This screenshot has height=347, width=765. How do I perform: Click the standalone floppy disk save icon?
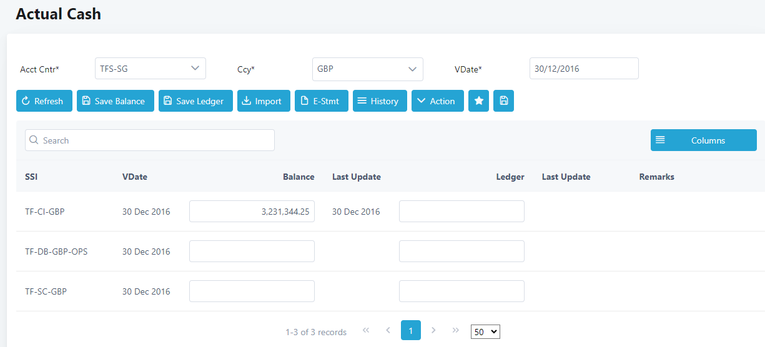point(503,101)
